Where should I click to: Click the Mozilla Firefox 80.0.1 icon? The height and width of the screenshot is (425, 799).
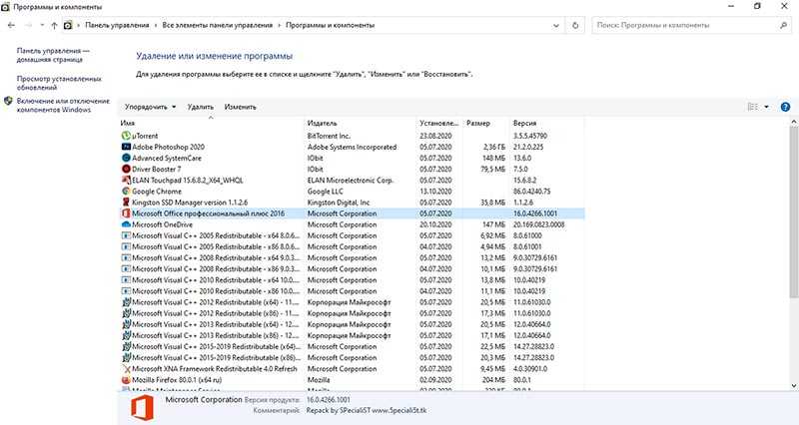click(126, 380)
